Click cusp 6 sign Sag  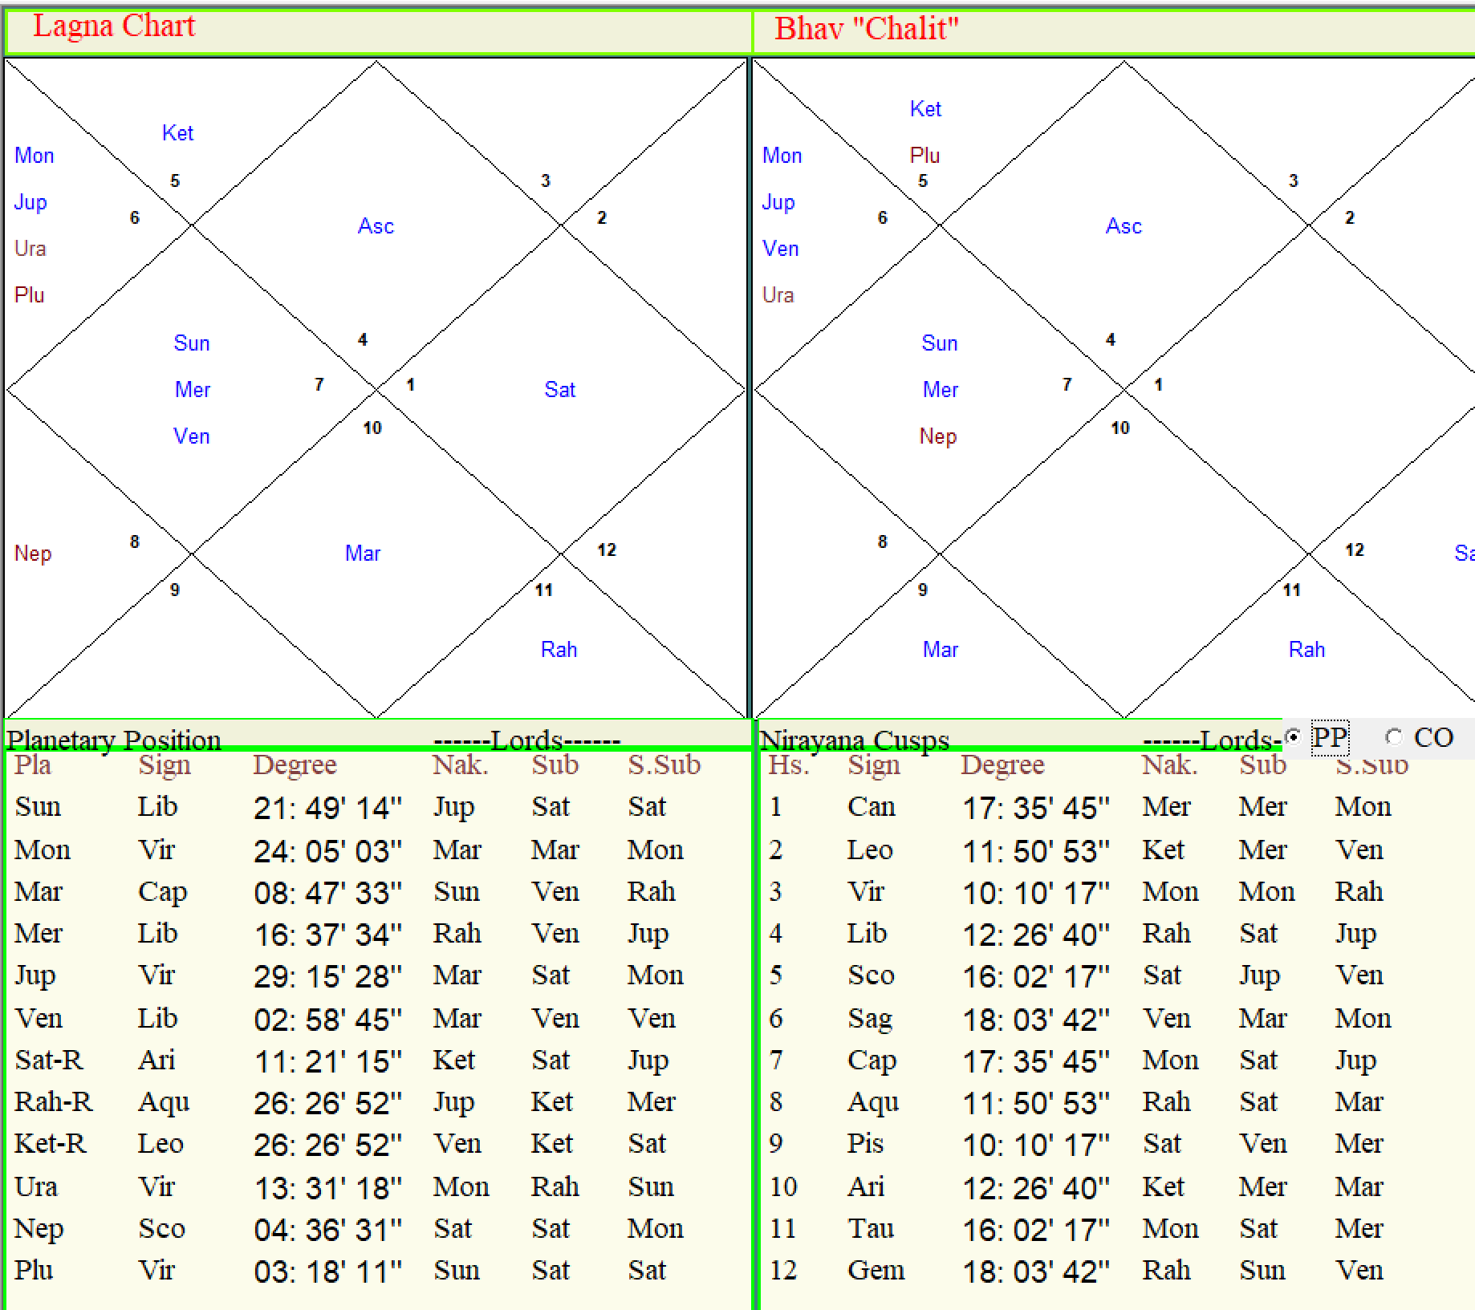click(x=870, y=1020)
